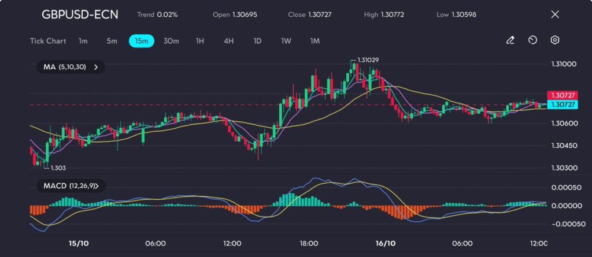Change chart to 4H interval
Viewport: 592px width, 257px height.
click(228, 41)
